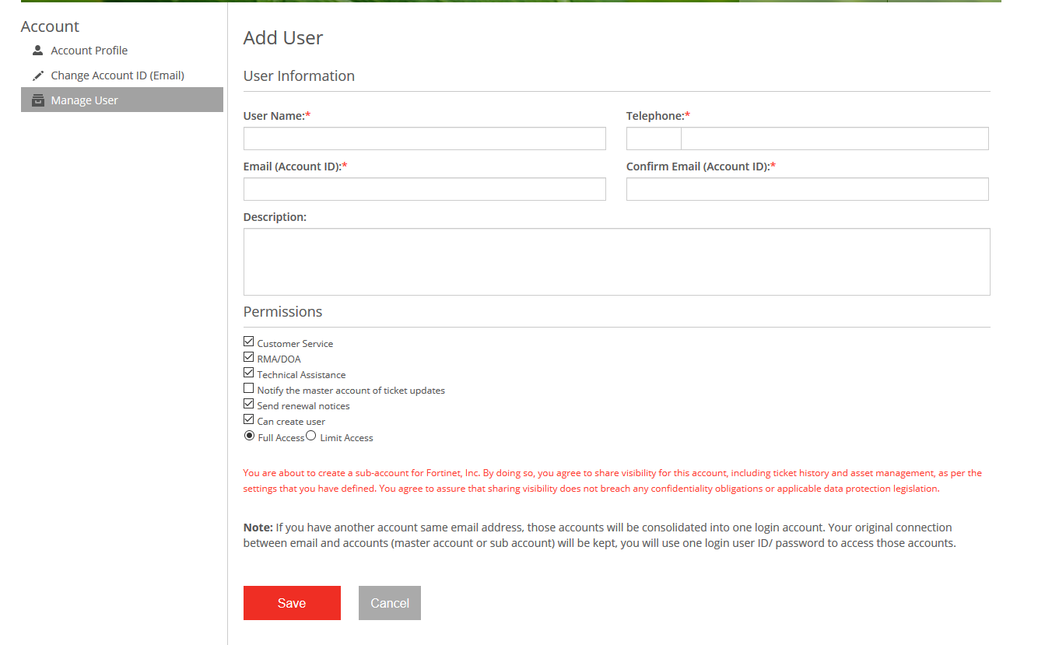Screen dimensions: 1038x645
Task: Click the Cancel button
Action: [x=389, y=602]
